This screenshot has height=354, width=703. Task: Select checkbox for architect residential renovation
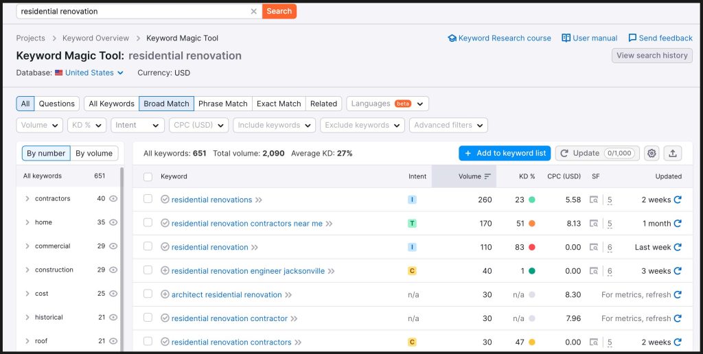[148, 294]
